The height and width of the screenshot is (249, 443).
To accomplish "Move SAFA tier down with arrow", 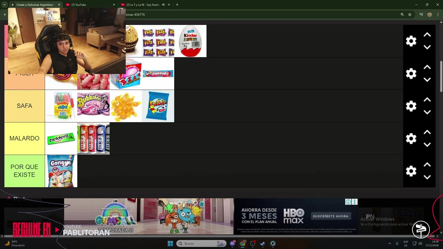I will click(427, 112).
